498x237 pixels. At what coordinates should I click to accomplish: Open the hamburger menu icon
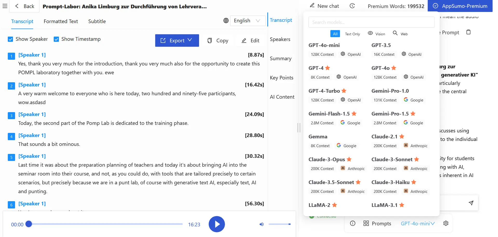(x=5, y=6)
